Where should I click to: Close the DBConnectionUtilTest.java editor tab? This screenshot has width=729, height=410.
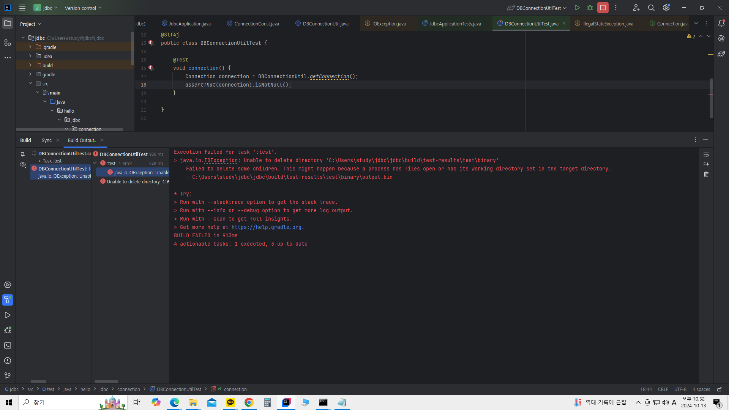tap(564, 24)
